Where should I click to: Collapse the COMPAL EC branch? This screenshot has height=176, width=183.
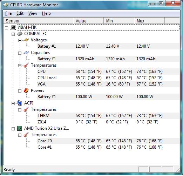point(13,34)
